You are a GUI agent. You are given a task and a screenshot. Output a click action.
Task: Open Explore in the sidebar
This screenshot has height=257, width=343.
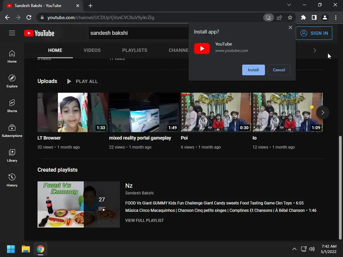(12, 81)
